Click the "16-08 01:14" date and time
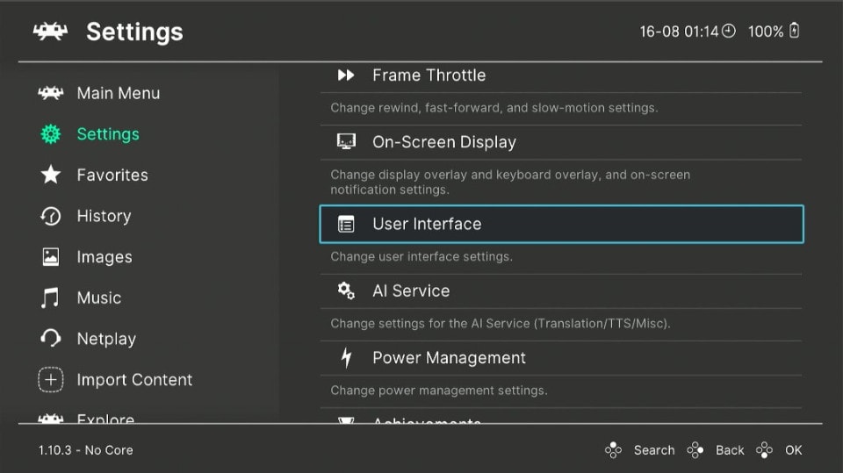 679,32
